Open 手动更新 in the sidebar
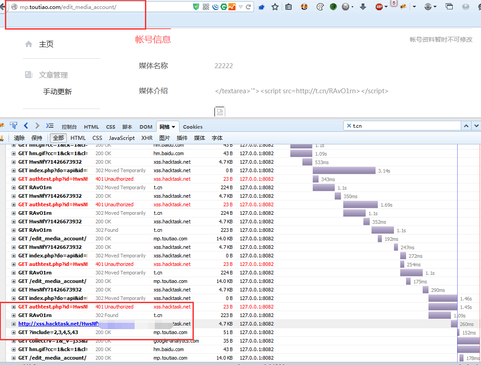This screenshot has width=481, height=365. [x=57, y=91]
